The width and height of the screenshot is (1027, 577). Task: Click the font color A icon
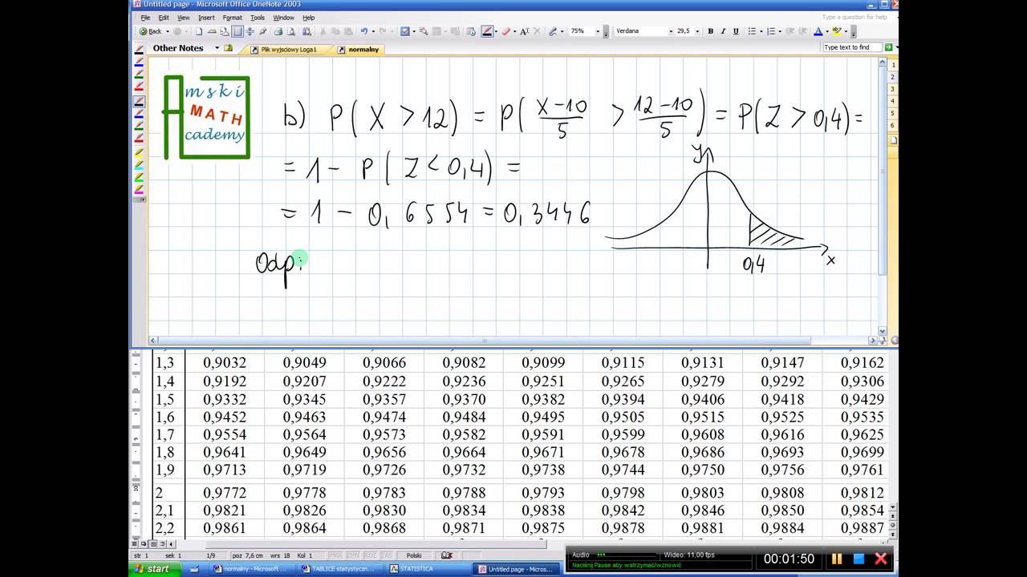tap(818, 31)
